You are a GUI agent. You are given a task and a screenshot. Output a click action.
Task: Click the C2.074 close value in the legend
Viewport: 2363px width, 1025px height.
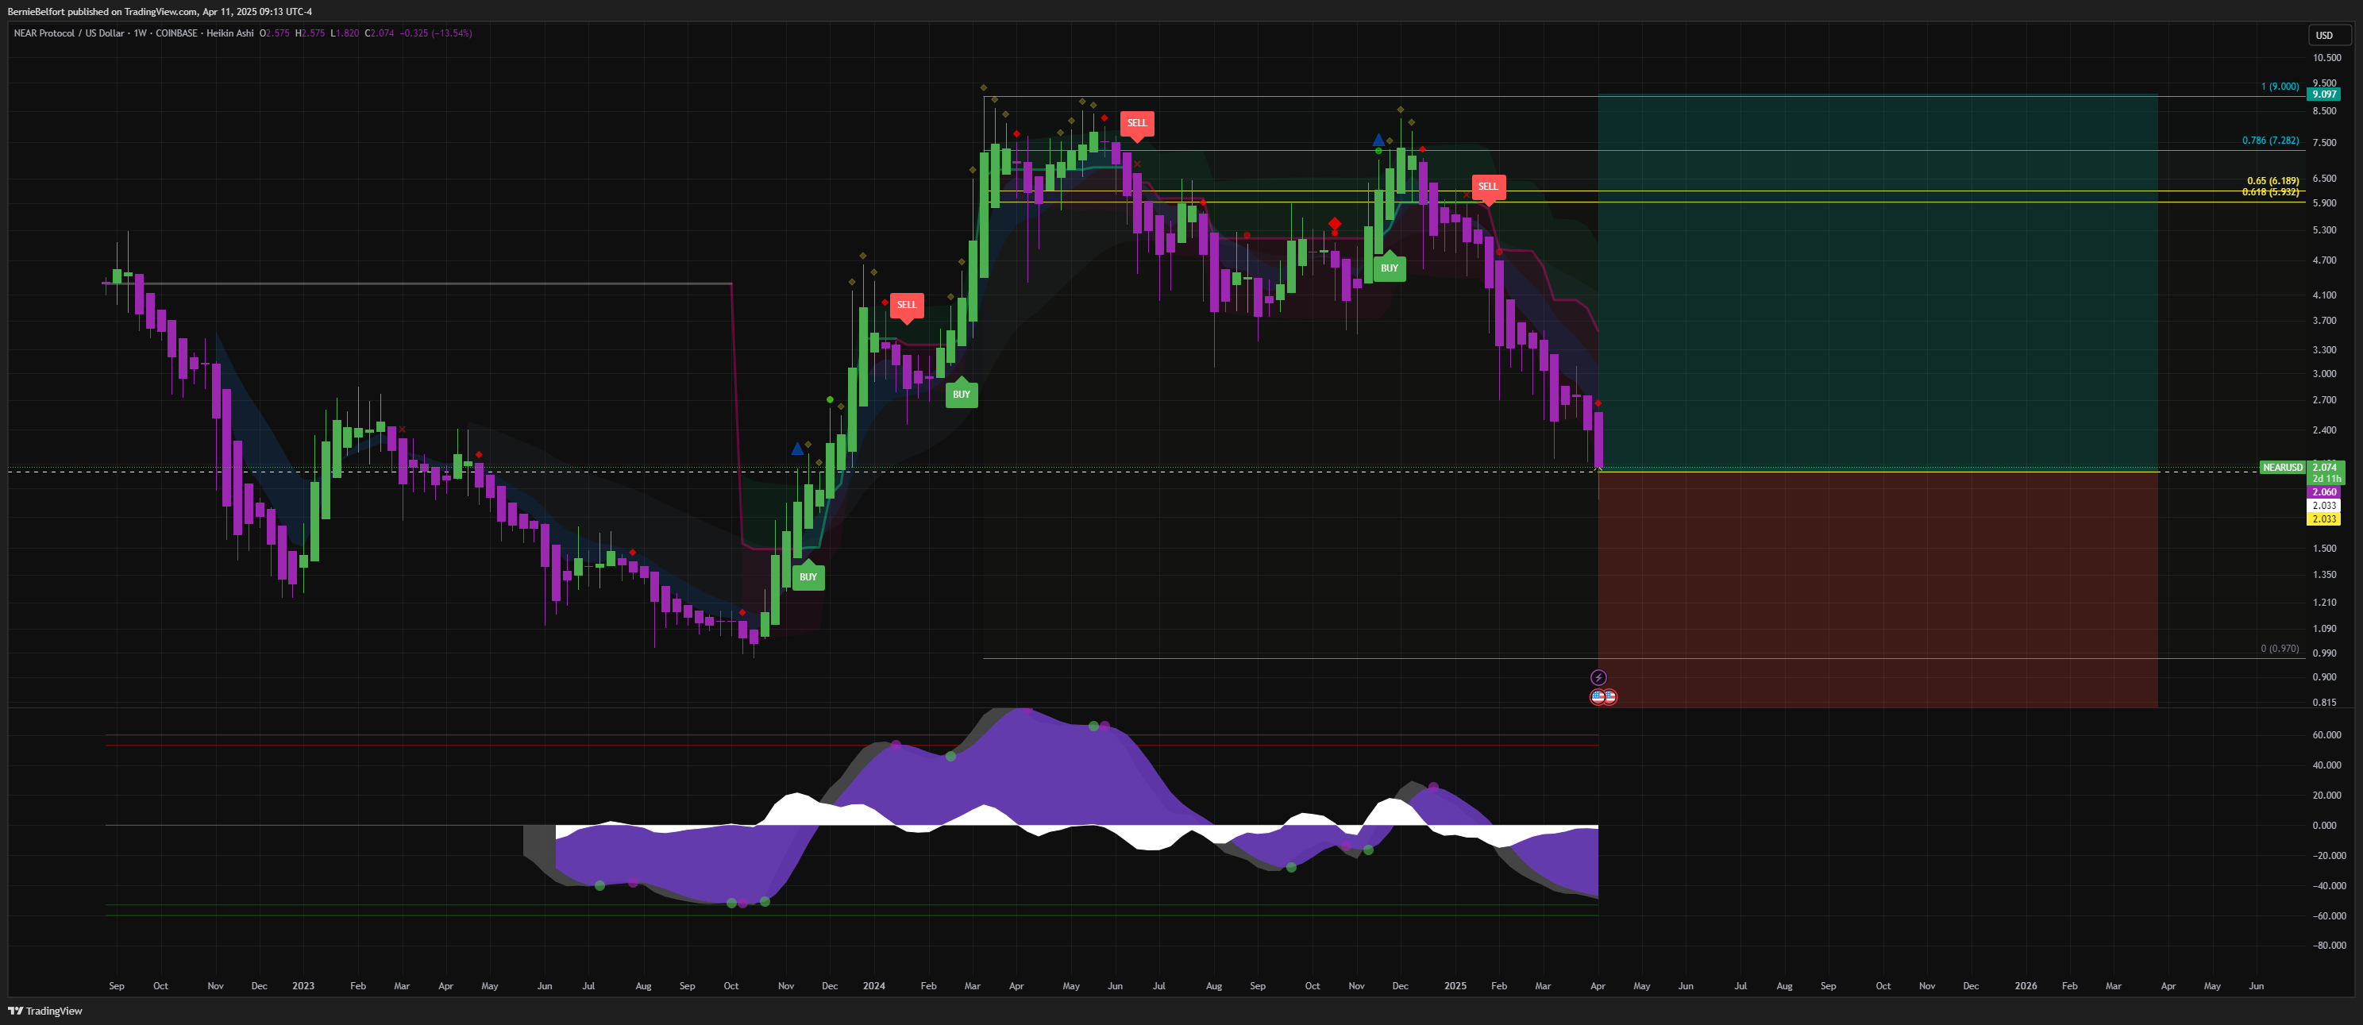[x=379, y=33]
